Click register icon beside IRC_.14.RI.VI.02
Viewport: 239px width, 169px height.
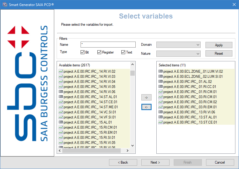point(61,71)
